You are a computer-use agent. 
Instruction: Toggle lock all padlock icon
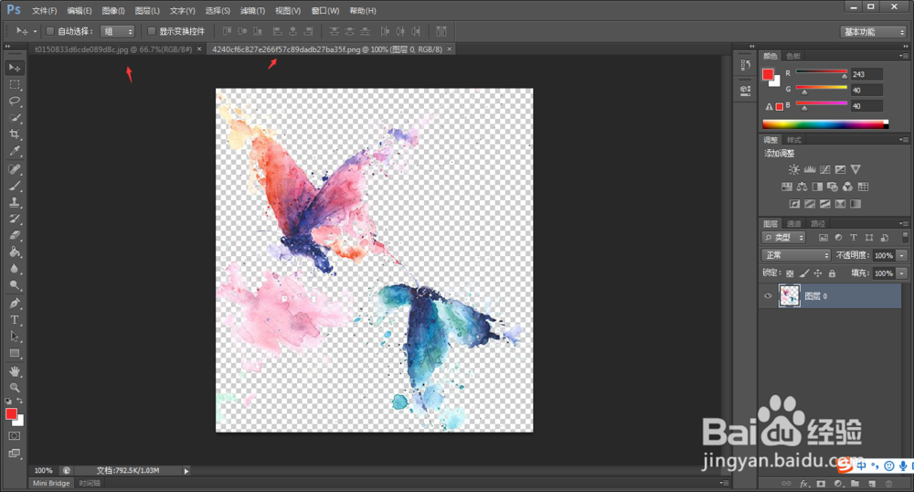832,273
